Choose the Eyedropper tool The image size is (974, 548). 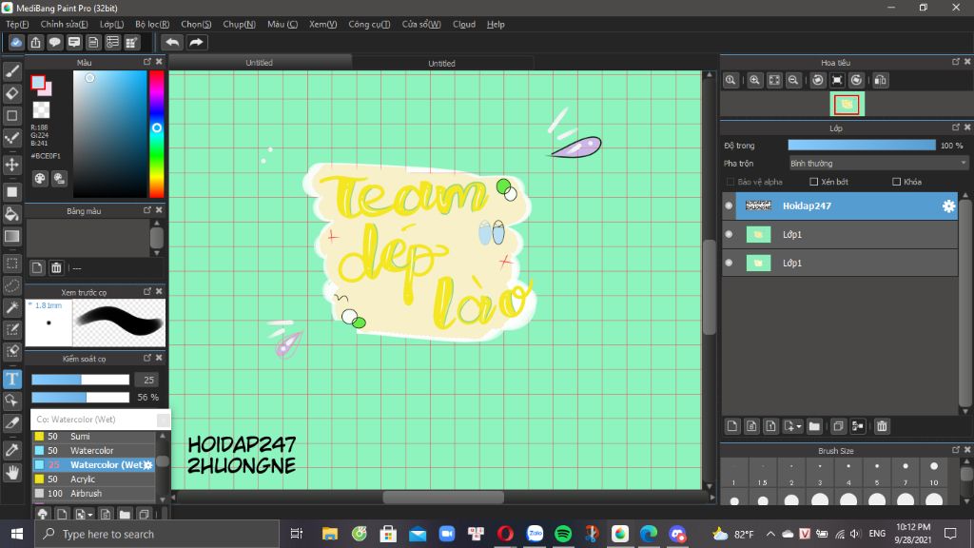[x=12, y=448]
